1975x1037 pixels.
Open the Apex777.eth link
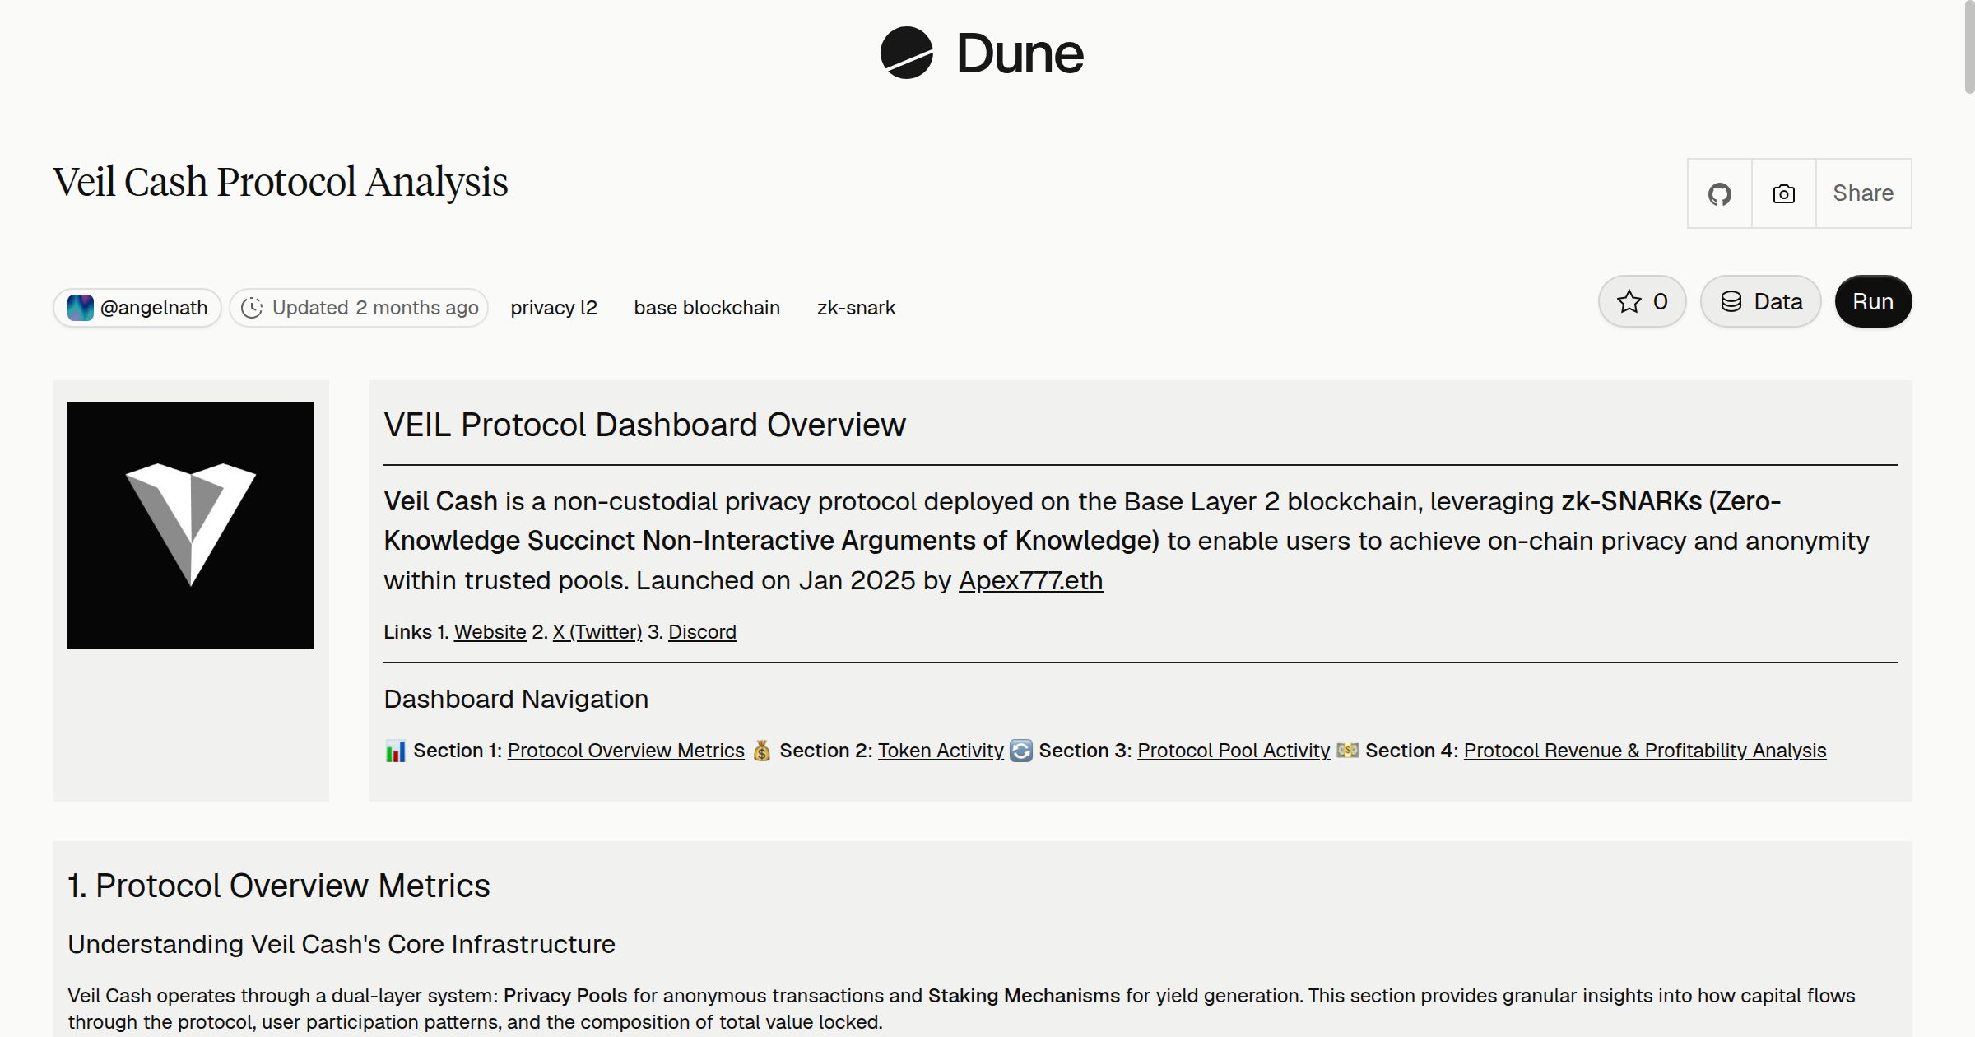pos(1030,580)
